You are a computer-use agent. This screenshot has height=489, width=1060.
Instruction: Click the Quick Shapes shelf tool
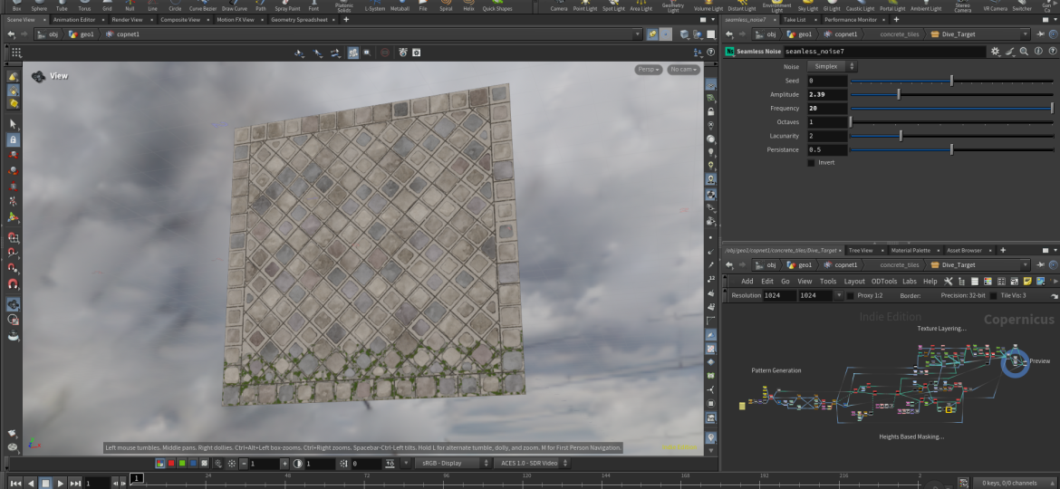click(496, 5)
